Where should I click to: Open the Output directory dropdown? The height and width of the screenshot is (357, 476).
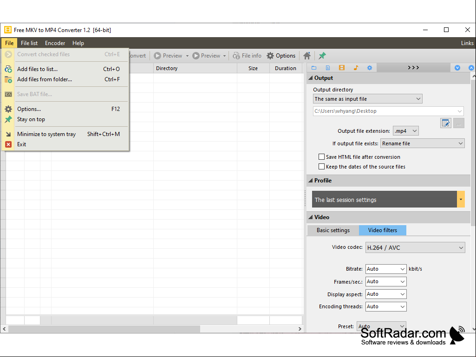[368, 99]
